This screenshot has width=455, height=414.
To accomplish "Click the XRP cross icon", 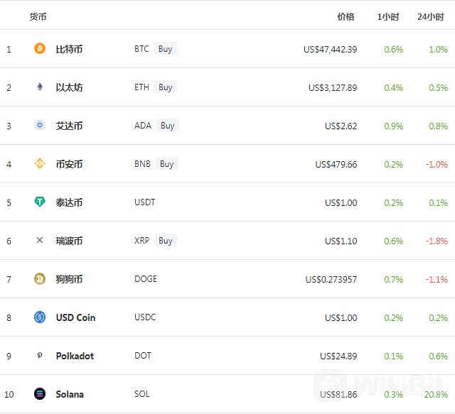I will click(40, 240).
